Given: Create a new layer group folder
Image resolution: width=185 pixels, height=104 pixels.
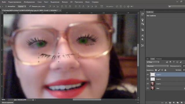Looking at the screenshot, I should (177, 103).
